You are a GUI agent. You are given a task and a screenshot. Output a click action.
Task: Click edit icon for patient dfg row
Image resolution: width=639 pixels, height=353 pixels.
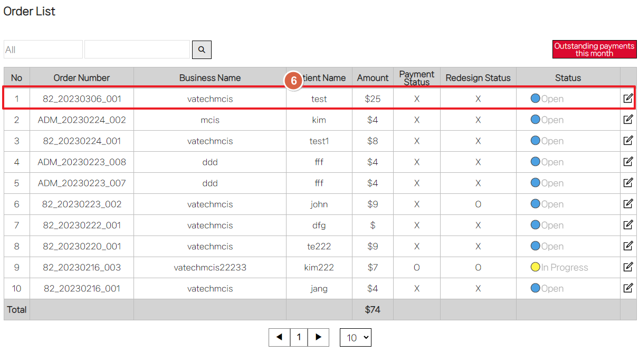[628, 225]
